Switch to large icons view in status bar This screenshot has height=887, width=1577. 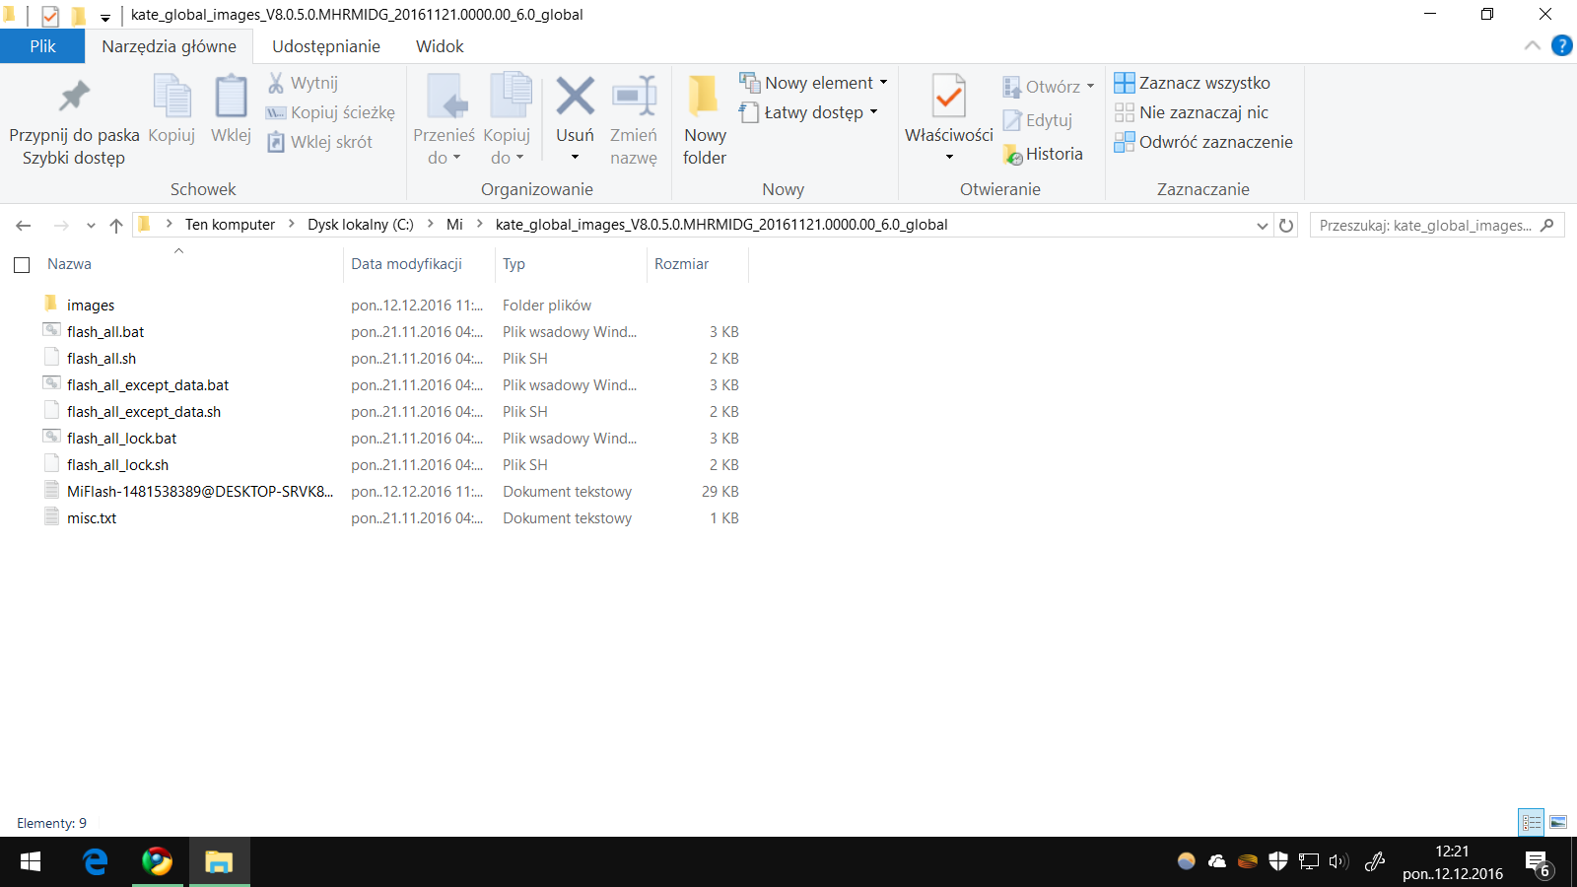click(1558, 822)
